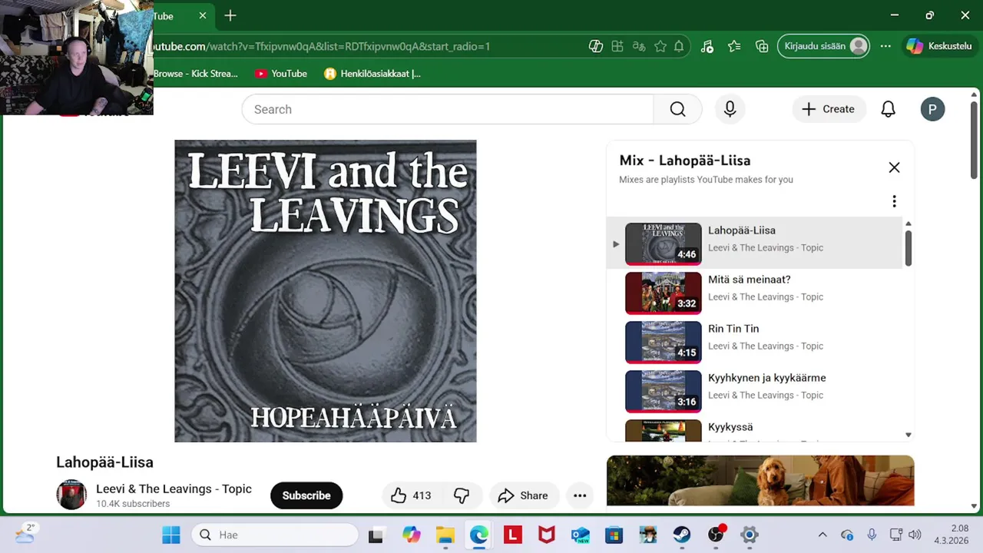Select Kyykyssä title in playlist
The width and height of the screenshot is (983, 553).
tap(730, 427)
